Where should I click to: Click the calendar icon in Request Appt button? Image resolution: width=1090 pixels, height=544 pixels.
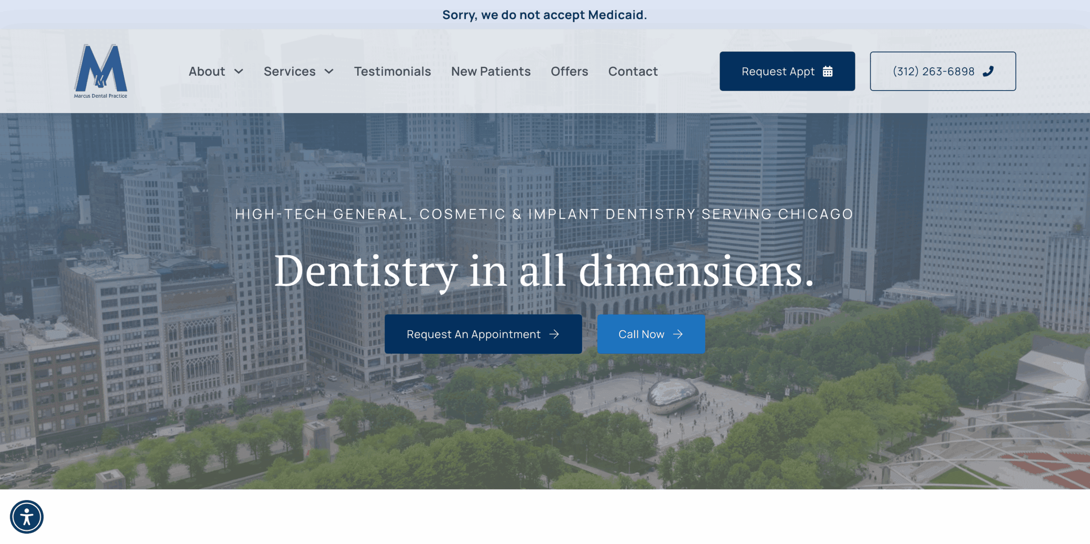(x=827, y=71)
